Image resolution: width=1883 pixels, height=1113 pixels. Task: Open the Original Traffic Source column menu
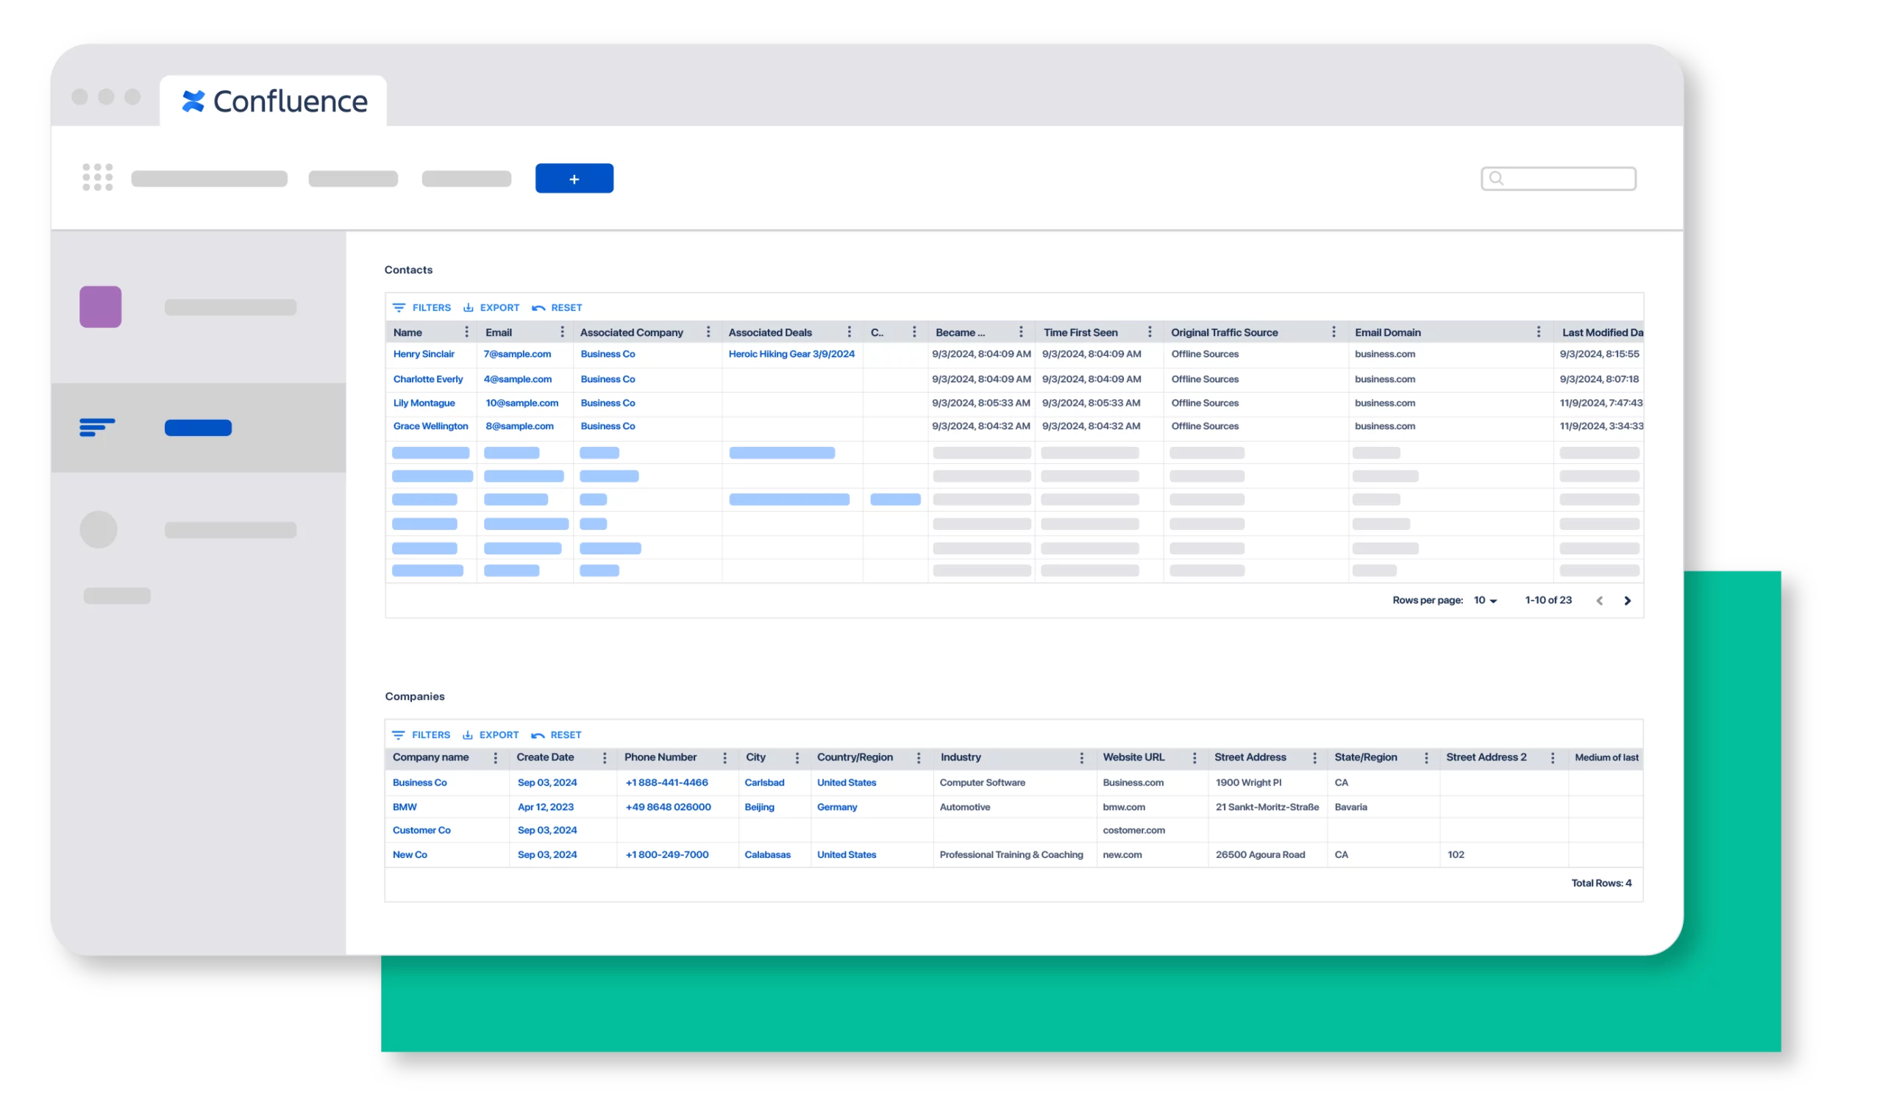(1334, 332)
